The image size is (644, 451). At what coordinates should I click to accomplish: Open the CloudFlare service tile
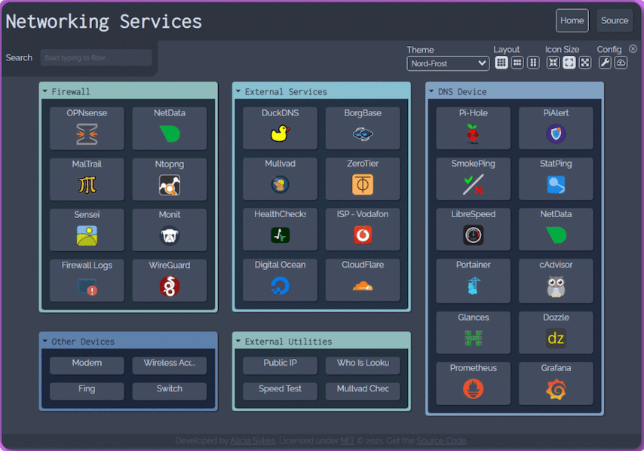tap(362, 279)
